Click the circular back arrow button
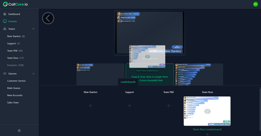The image size is (261, 136). 48,18
